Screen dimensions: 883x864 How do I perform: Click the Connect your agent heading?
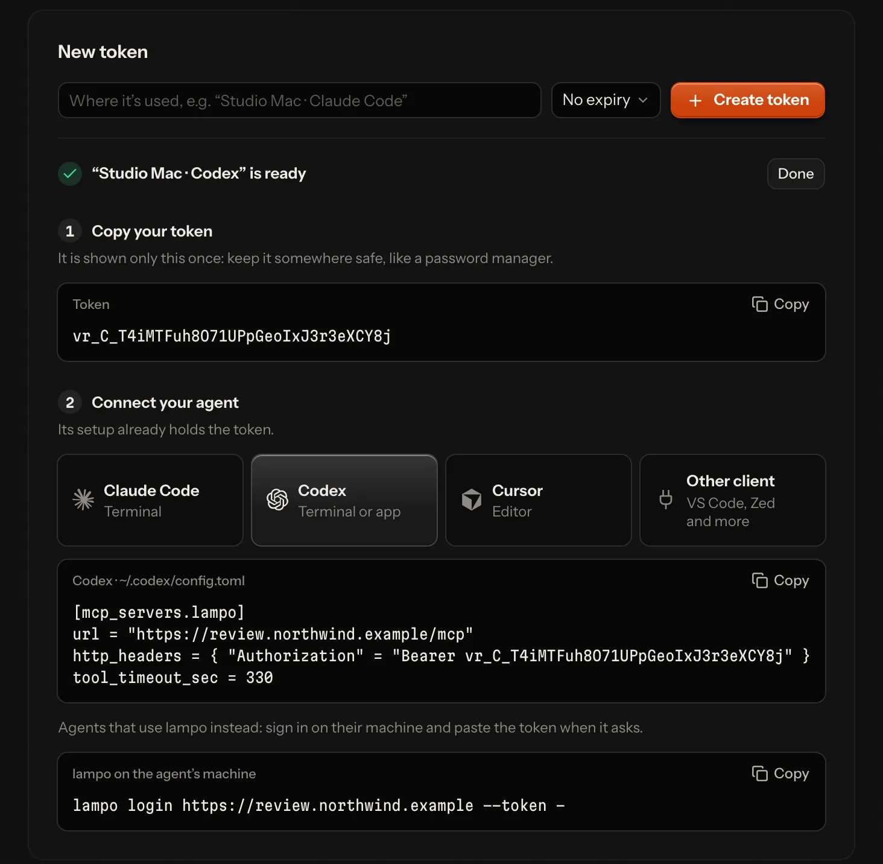(x=165, y=402)
